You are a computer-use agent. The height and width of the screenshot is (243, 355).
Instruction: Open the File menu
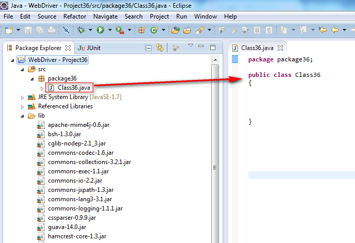tap(8, 17)
